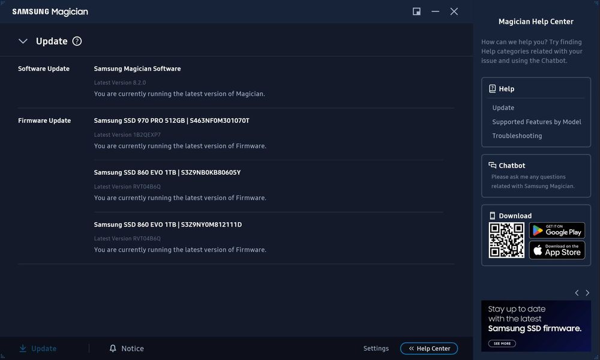Screen dimensions: 600x360
Task: Open the Get it on Google Play badge
Action: (557, 231)
